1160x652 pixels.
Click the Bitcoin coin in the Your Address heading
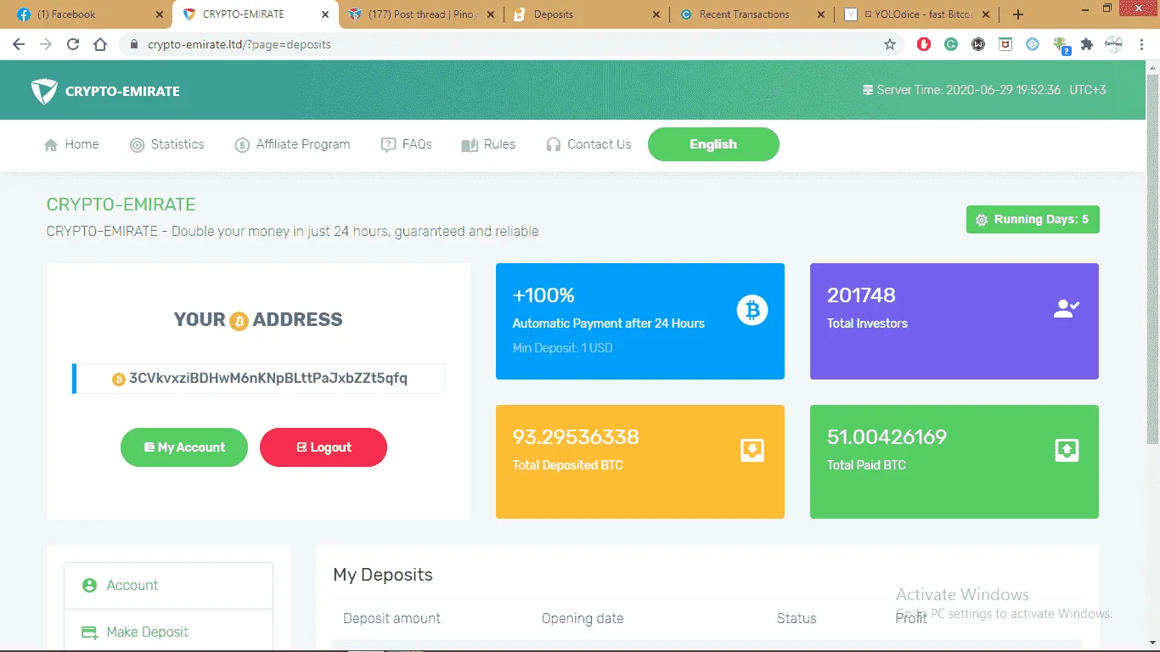pyautogui.click(x=239, y=321)
